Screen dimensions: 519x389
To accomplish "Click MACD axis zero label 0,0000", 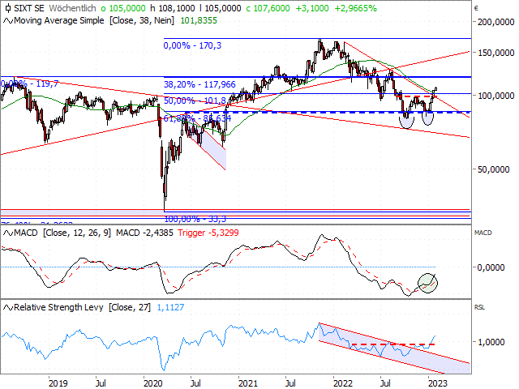I will click(x=491, y=267).
